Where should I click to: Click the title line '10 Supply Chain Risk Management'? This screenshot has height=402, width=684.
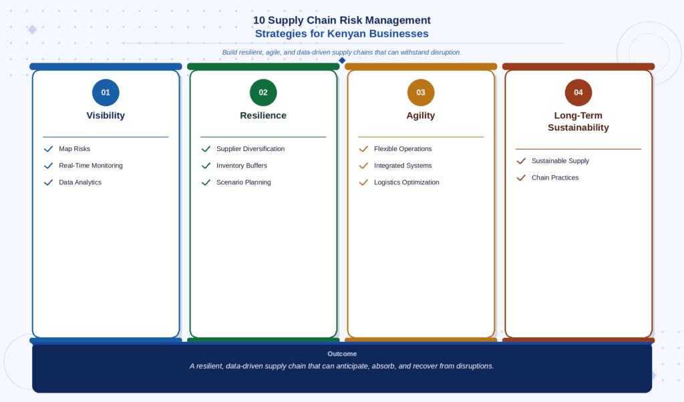(341, 20)
